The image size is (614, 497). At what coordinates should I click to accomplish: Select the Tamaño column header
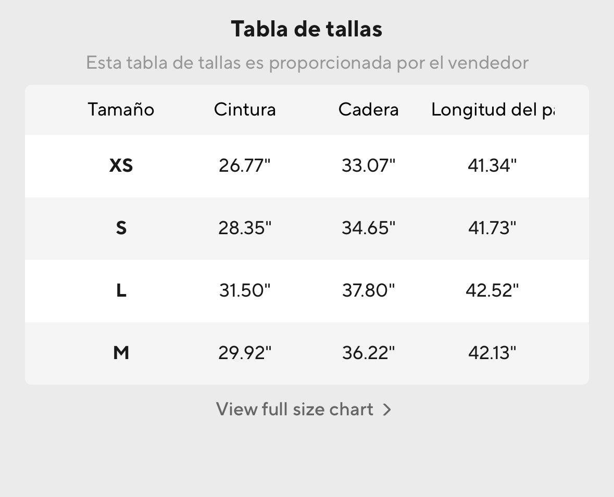[121, 110]
